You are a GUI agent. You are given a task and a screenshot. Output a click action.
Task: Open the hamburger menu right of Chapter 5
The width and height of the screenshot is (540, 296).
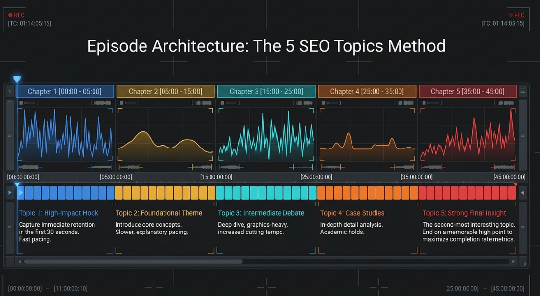click(x=523, y=91)
